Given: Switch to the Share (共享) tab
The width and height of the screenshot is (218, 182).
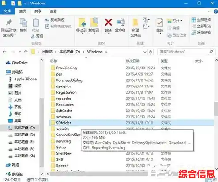Looking at the screenshot, I should point(38,11).
